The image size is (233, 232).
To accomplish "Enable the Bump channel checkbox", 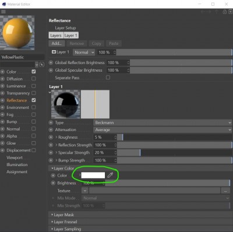I will click(34, 121).
